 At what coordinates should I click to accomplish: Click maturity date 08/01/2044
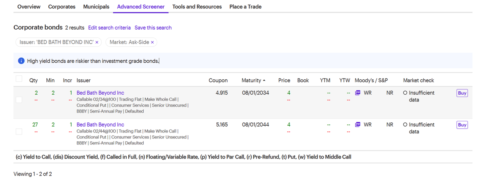(256, 125)
